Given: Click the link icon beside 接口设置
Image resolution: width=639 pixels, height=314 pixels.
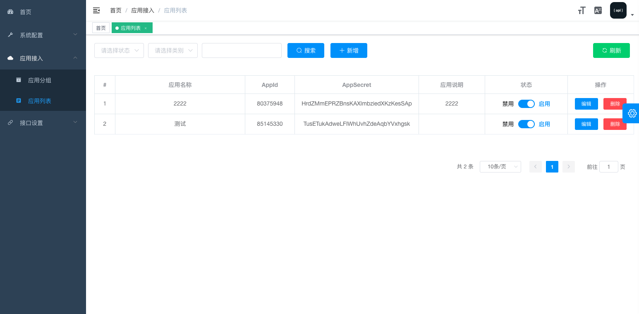Looking at the screenshot, I should pos(11,123).
